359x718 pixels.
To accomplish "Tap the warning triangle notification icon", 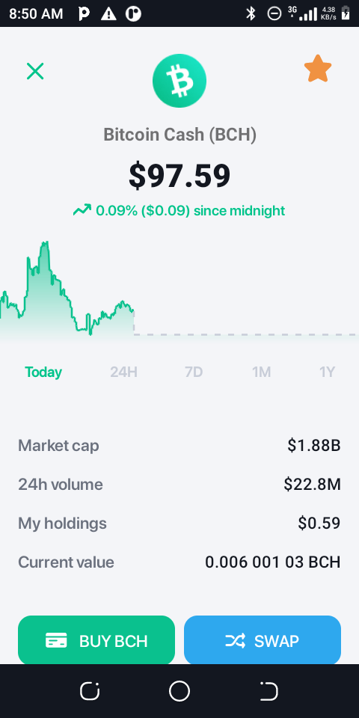I will [x=108, y=13].
